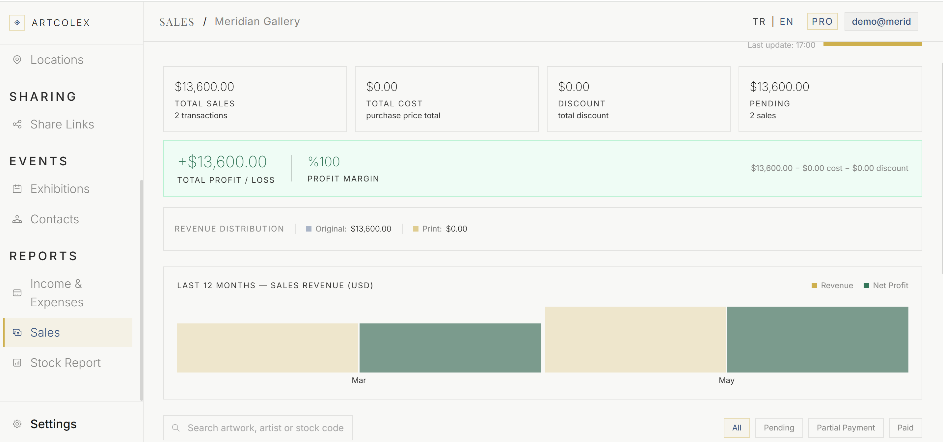Click the PRO plan badge

pyautogui.click(x=822, y=22)
